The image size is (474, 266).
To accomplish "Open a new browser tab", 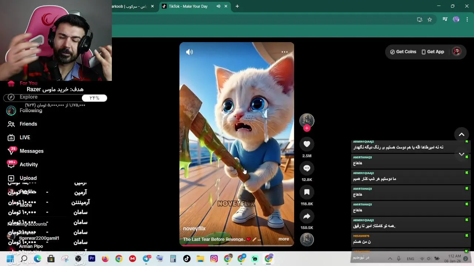I will click(x=237, y=6).
